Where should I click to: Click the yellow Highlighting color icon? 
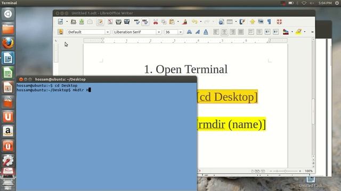298,32
